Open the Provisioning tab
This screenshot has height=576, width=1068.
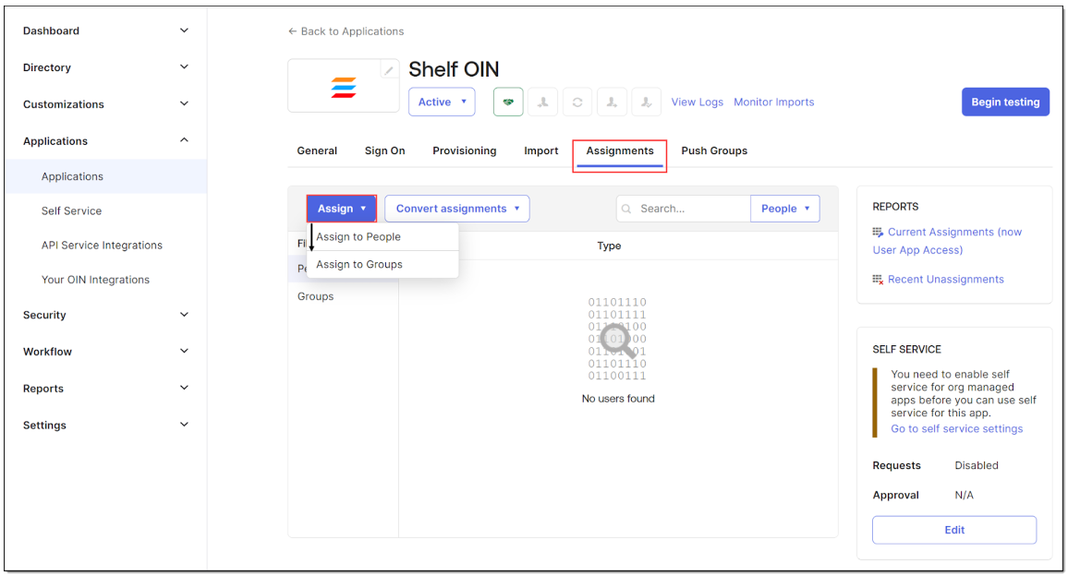tap(465, 150)
